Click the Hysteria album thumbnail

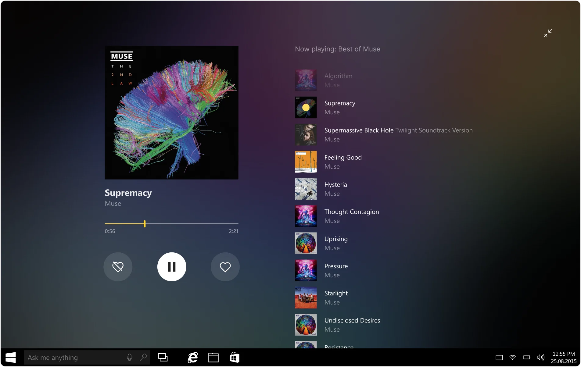[x=306, y=189]
